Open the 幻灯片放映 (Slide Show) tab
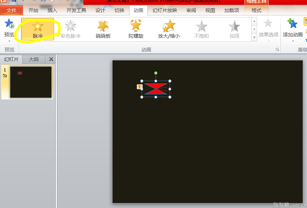The image size is (307, 208). [165, 10]
